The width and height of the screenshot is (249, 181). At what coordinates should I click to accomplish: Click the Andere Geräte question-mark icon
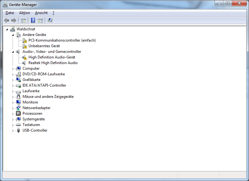[x=18, y=35]
